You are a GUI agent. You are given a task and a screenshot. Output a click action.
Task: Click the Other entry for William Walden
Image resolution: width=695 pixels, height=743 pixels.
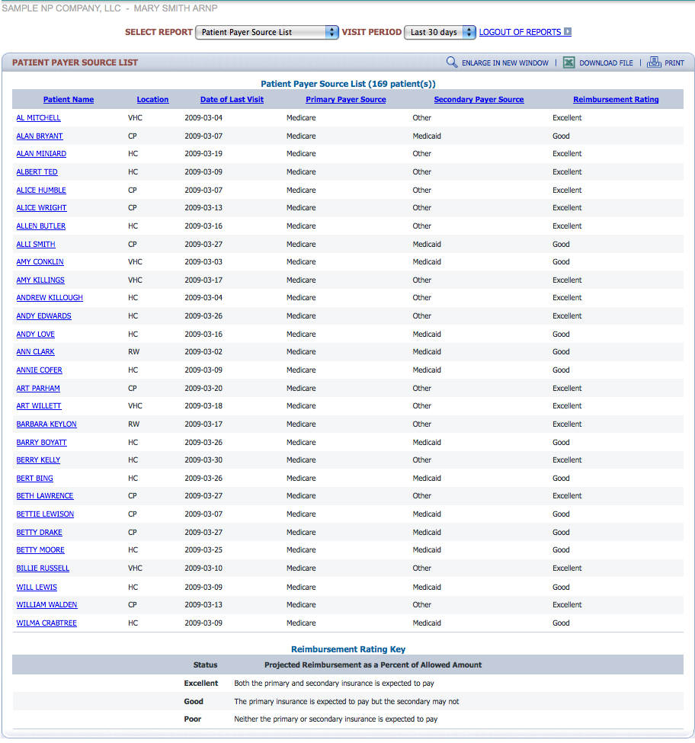(x=421, y=604)
